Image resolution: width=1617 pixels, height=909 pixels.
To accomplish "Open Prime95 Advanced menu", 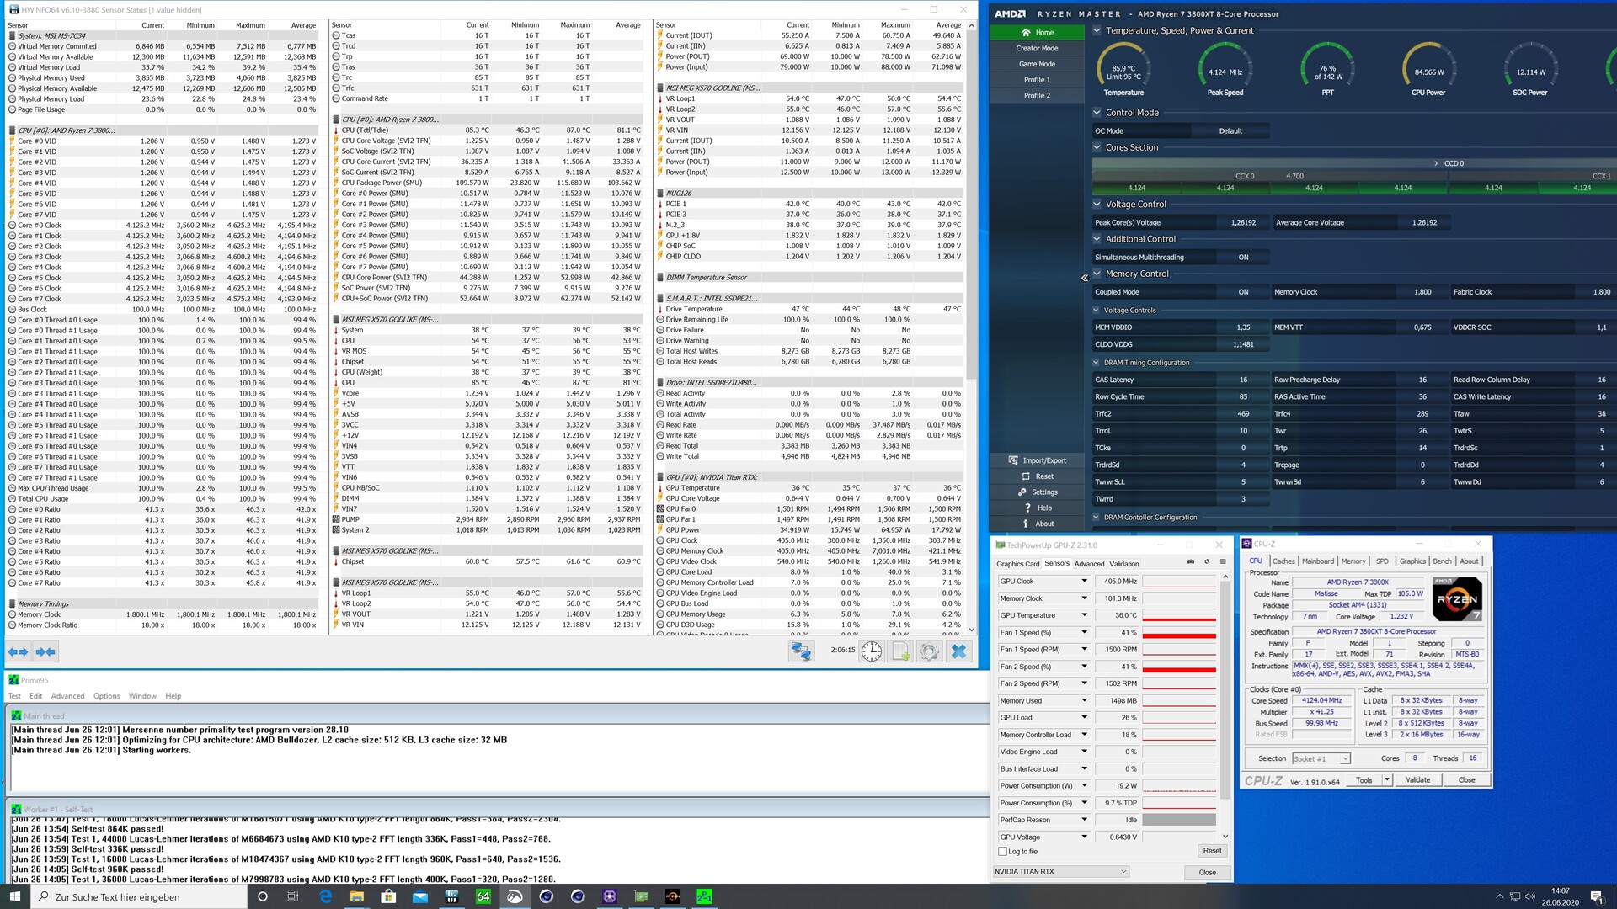I will click(67, 696).
